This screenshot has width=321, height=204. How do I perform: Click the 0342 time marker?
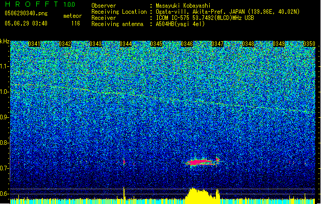click(65, 44)
